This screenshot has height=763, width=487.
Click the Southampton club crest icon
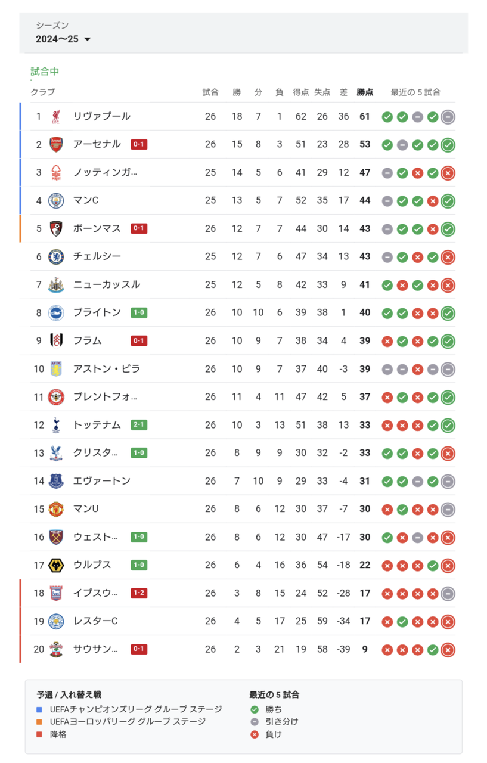(56, 649)
